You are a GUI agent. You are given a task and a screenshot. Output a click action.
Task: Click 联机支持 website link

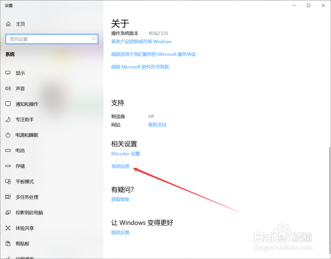(x=158, y=125)
